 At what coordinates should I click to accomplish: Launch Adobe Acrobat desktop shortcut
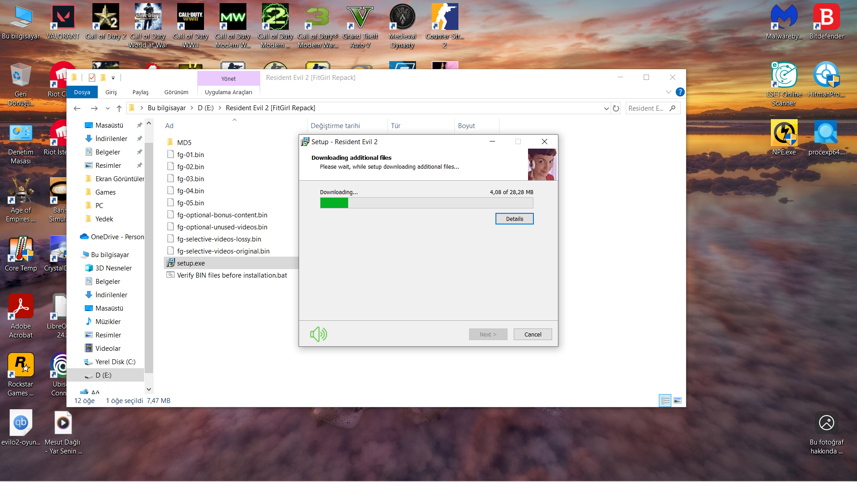pyautogui.click(x=21, y=316)
